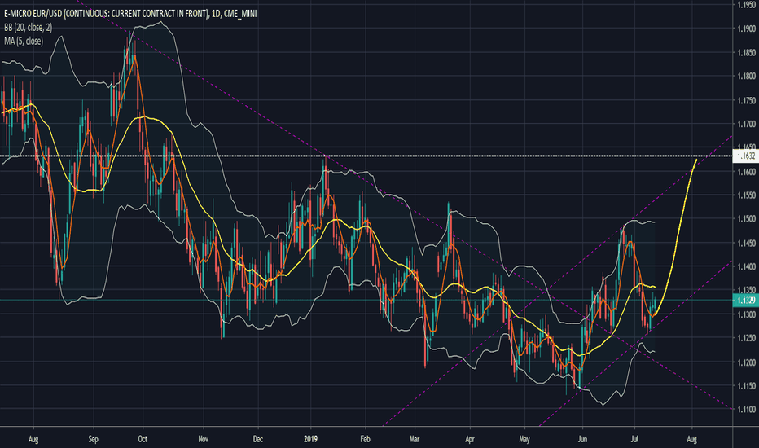Click the 1.1850 price axis label

point(747,52)
